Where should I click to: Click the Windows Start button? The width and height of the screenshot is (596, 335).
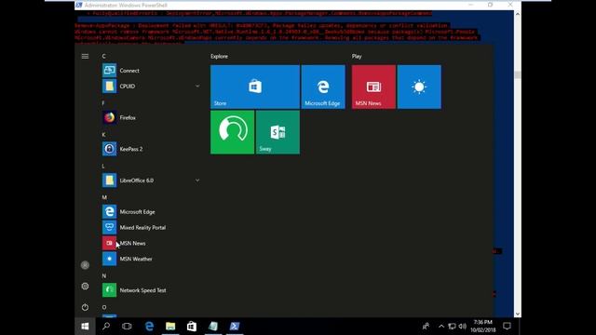click(85, 327)
